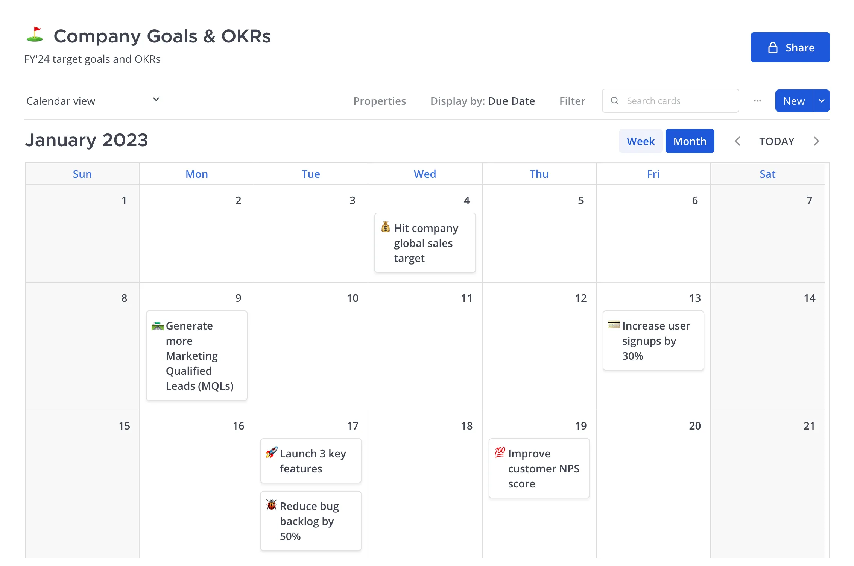Open the ladybug Reduce bug backlog card
The height and width of the screenshot is (566, 854).
click(311, 521)
